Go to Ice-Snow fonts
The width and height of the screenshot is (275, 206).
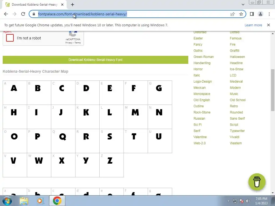(x=236, y=69)
